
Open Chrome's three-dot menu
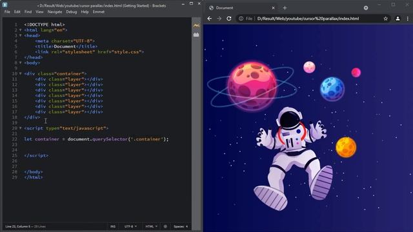[x=408, y=19]
